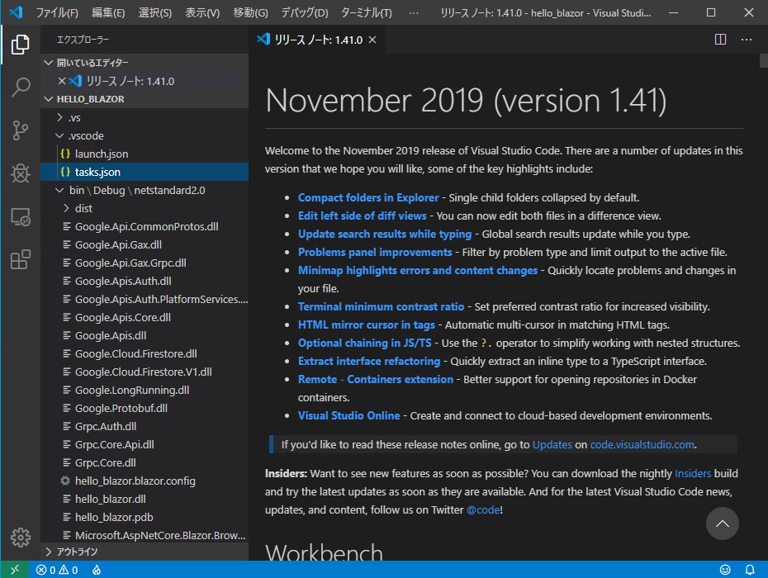Screen dimensions: 768x578
Task: Click the scroll-to-top arrow button
Action: pos(722,524)
